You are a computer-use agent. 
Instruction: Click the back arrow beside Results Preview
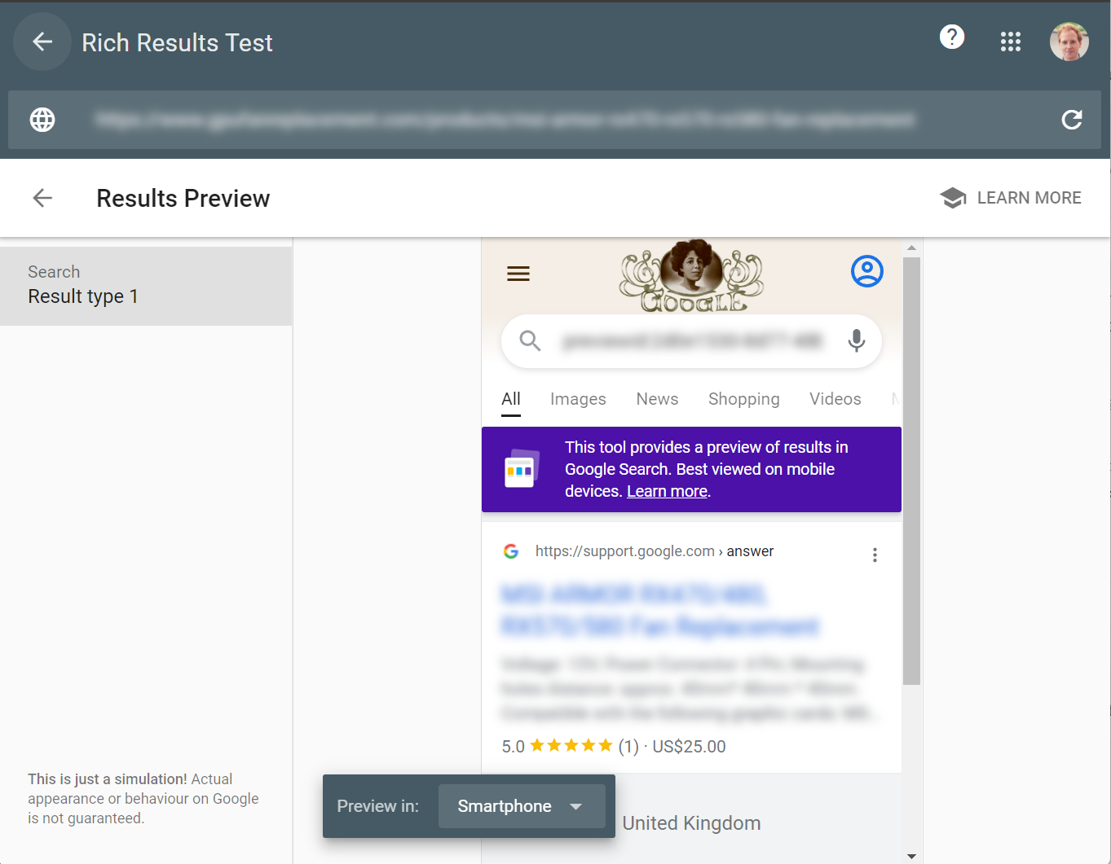tap(42, 197)
